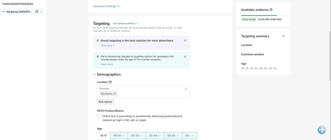The width and height of the screenshot is (331, 140).
Task: Deselect the 45-54 age range
Action: pyautogui.click(x=173, y=135)
